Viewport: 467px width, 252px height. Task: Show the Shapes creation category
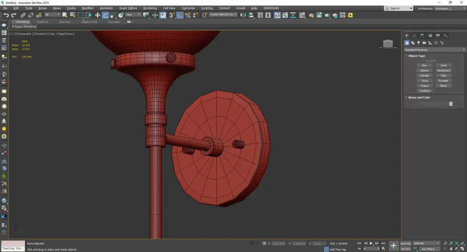tap(413, 43)
